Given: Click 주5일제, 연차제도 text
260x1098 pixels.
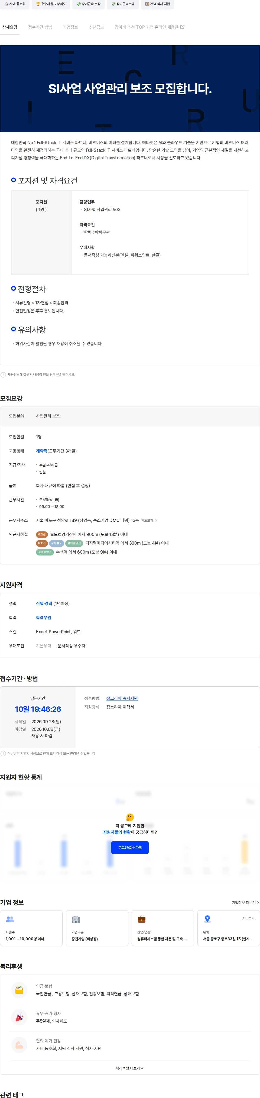Looking at the screenshot, I should coord(51,1021).
